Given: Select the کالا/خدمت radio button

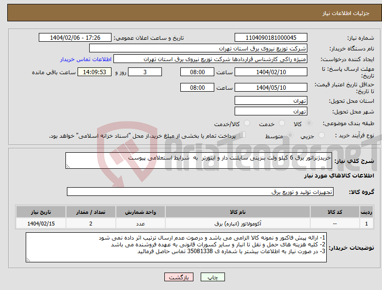Looking at the screenshot, I should tap(247, 123).
